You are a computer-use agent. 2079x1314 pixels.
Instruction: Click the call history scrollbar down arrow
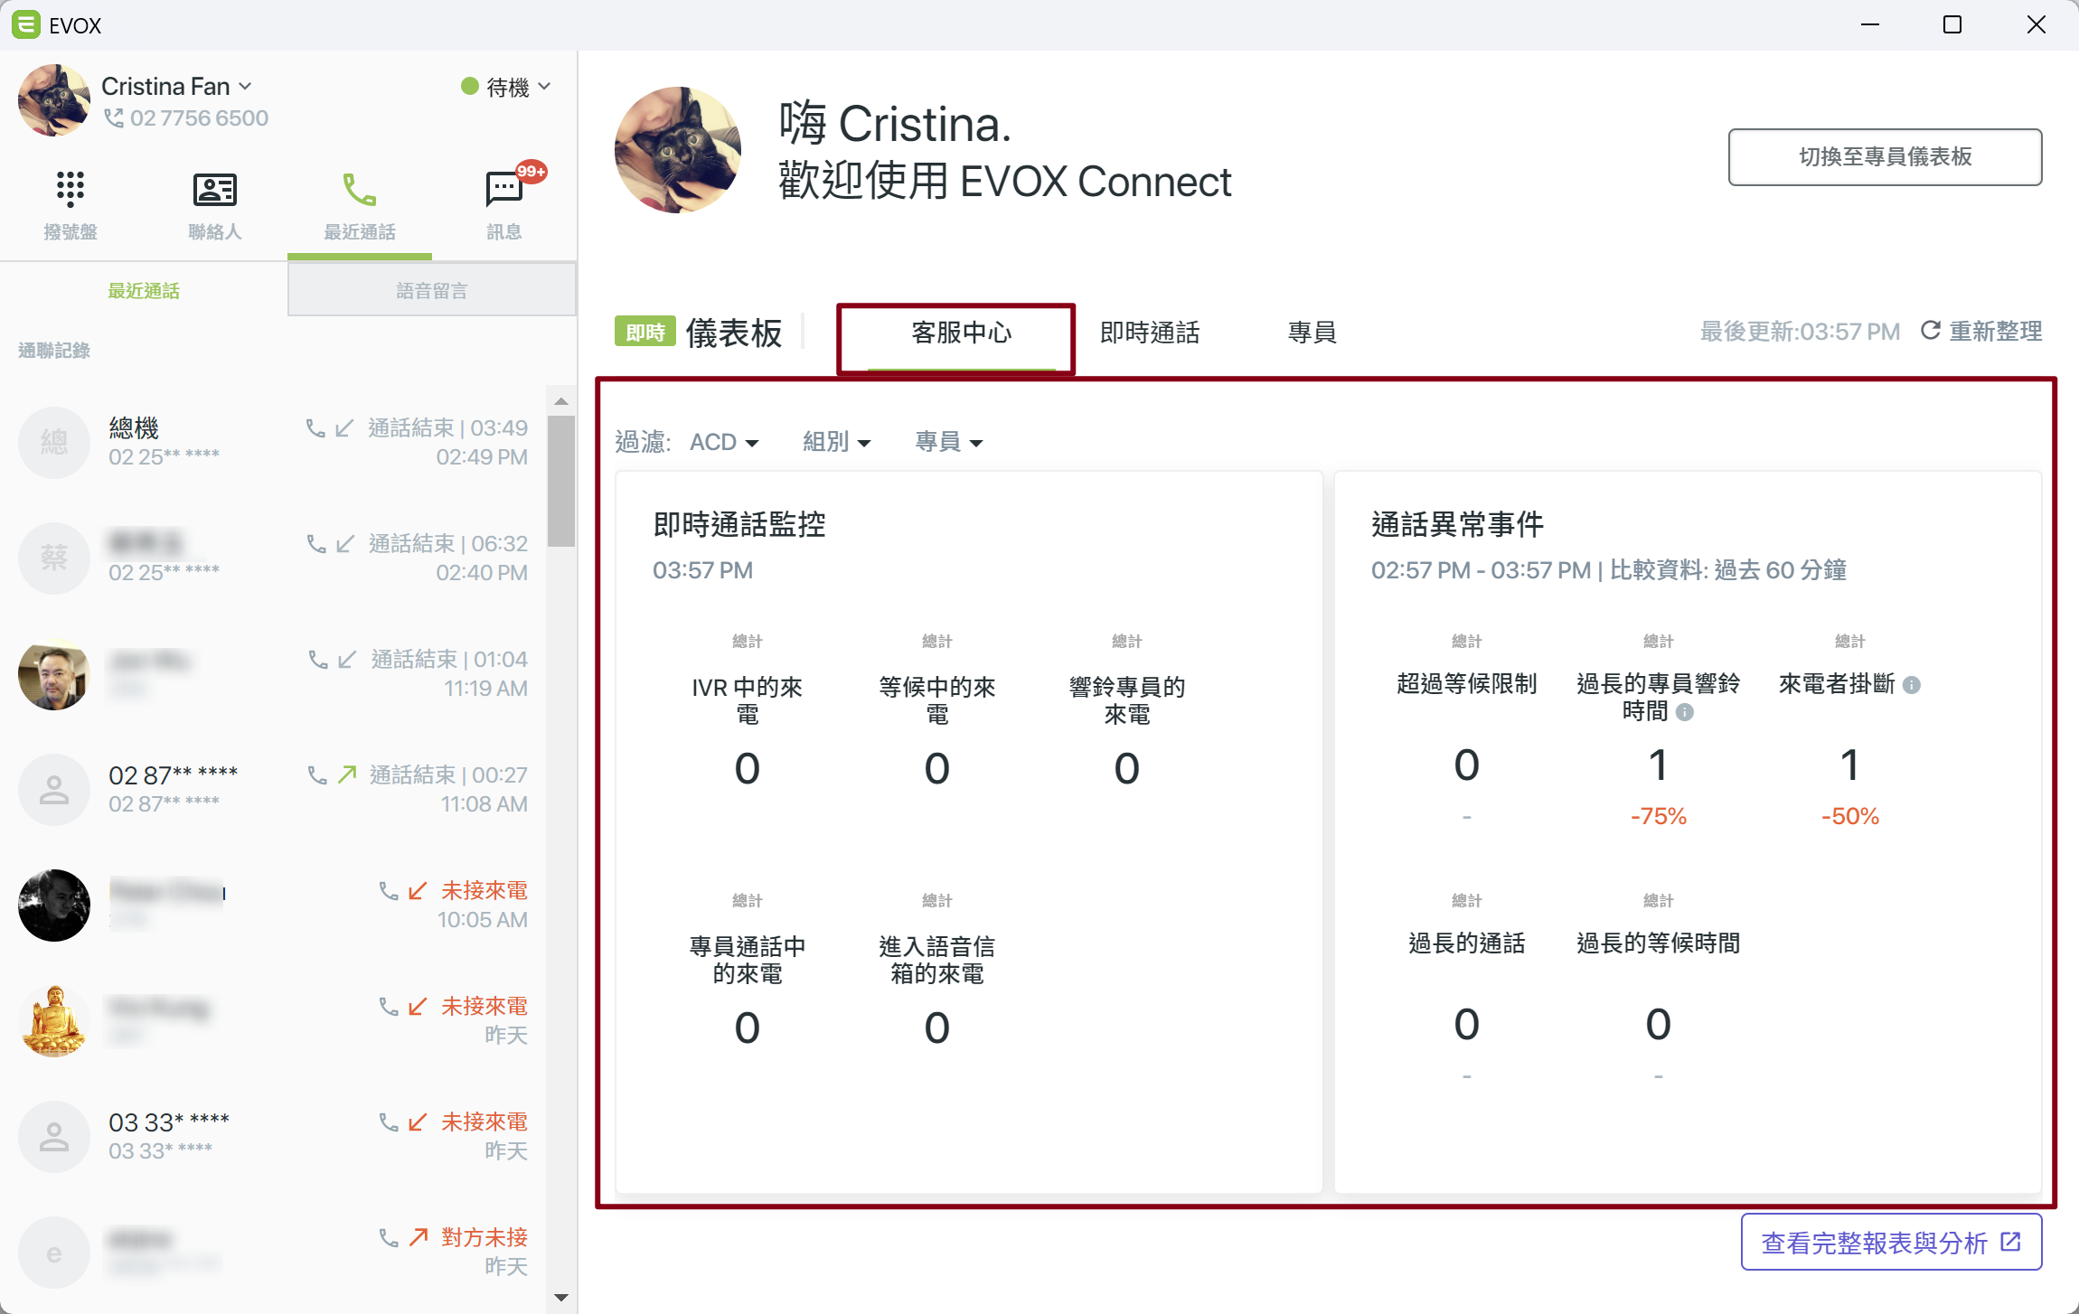(561, 1298)
